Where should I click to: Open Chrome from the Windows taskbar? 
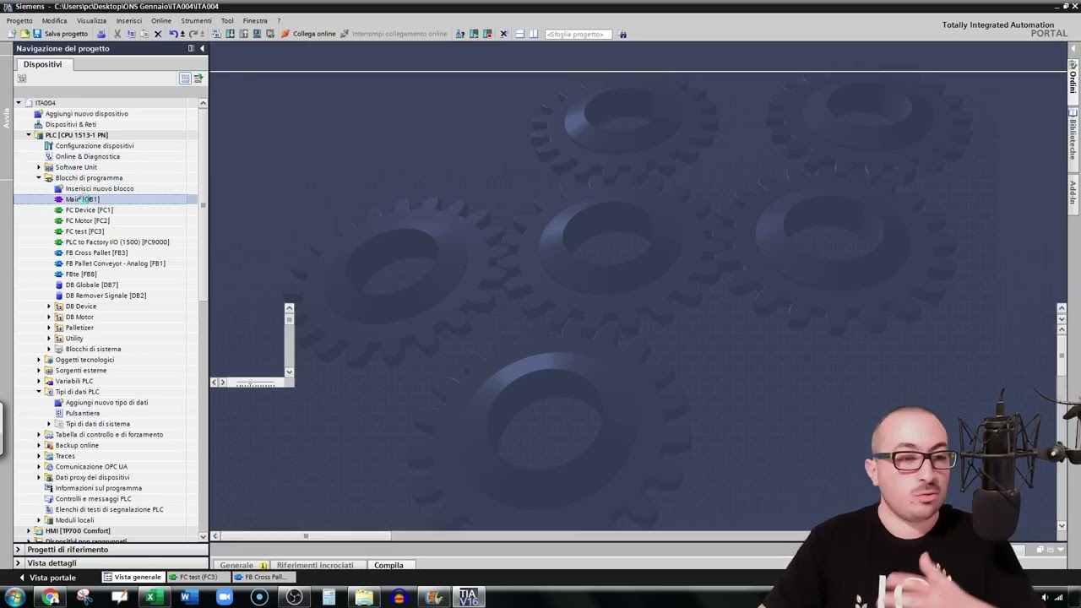coord(51,597)
